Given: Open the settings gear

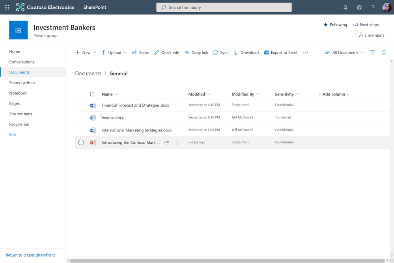Looking at the screenshot, I should [359, 8].
